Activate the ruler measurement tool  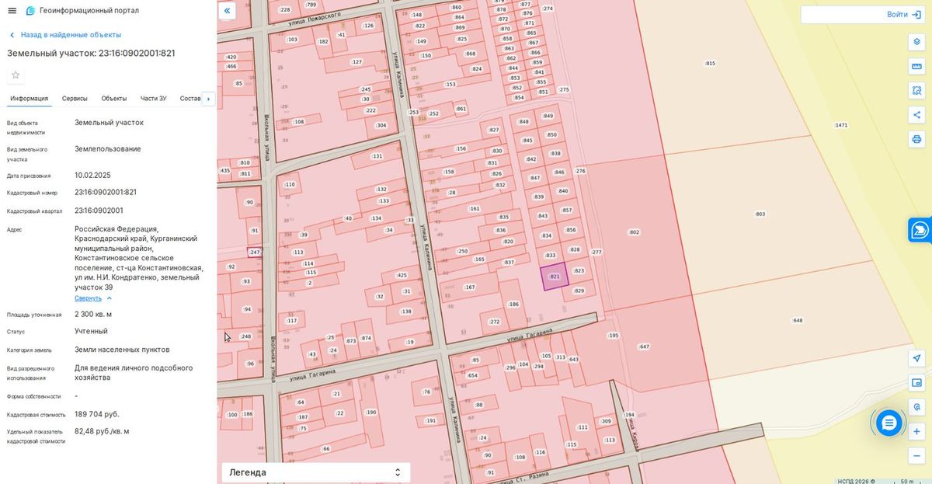pos(916,67)
